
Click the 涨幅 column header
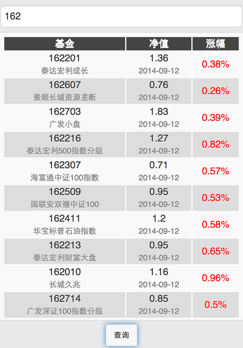216,44
